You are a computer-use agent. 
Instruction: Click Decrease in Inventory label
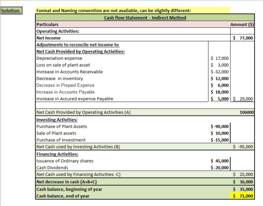[x=60, y=79]
